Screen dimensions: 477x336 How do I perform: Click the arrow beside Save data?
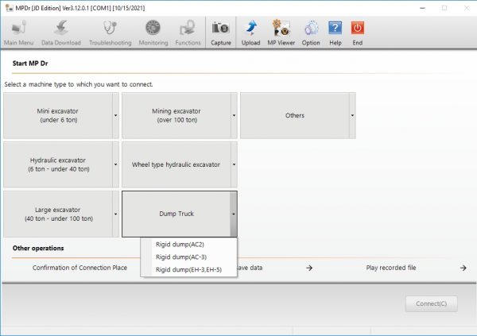[309, 268]
